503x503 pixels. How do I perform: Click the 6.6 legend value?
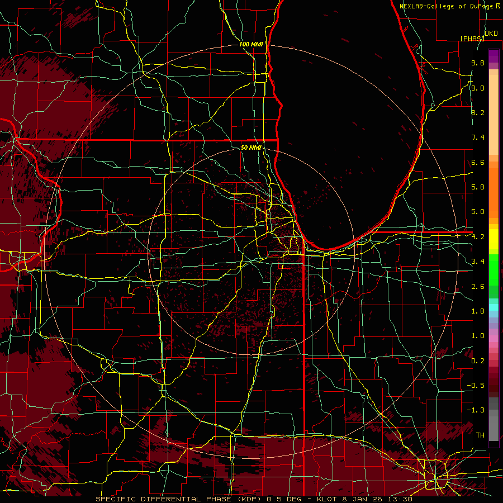click(478, 162)
